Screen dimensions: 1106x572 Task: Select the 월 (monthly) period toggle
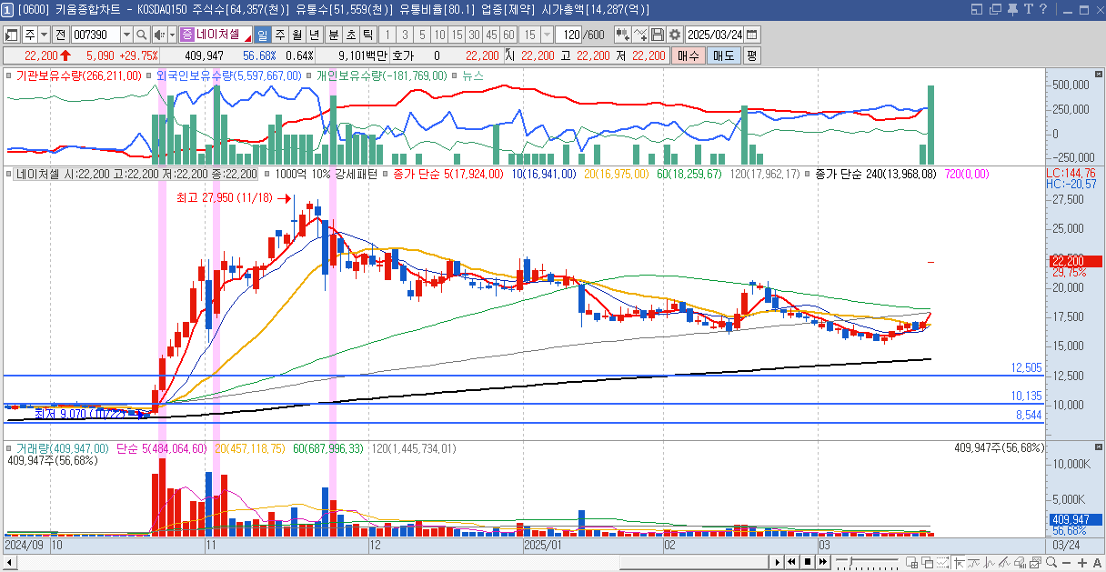[x=297, y=35]
